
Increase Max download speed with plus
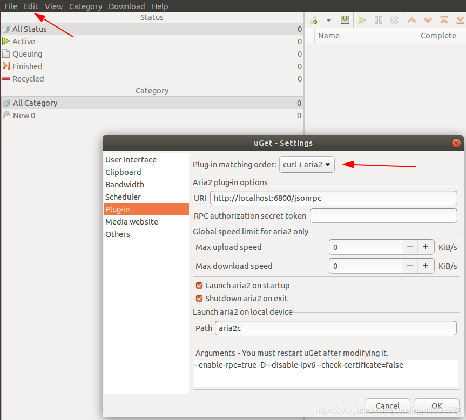426,266
